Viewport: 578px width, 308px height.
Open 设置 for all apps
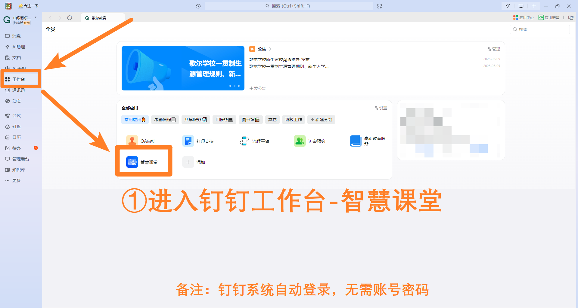pos(381,108)
